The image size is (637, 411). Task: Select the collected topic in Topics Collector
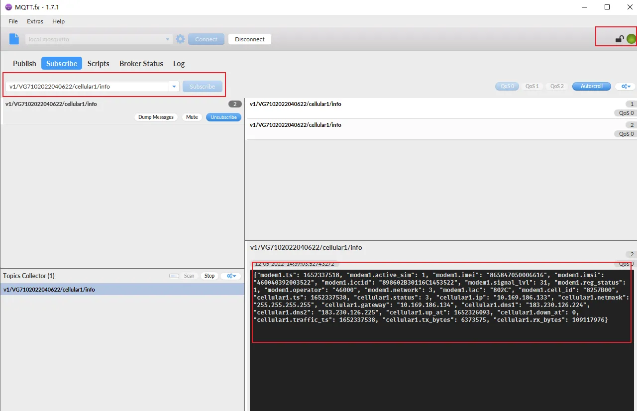point(122,290)
